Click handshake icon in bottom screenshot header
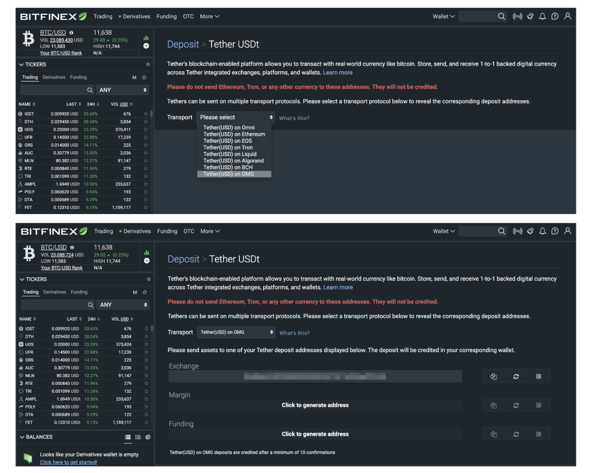 pos(530,231)
